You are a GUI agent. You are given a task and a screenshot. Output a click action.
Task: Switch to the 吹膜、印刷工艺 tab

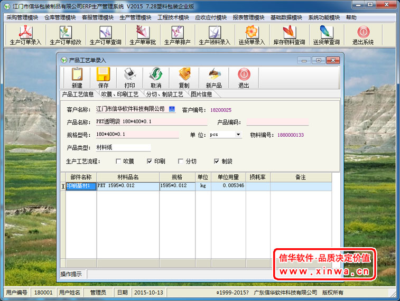(x=120, y=94)
